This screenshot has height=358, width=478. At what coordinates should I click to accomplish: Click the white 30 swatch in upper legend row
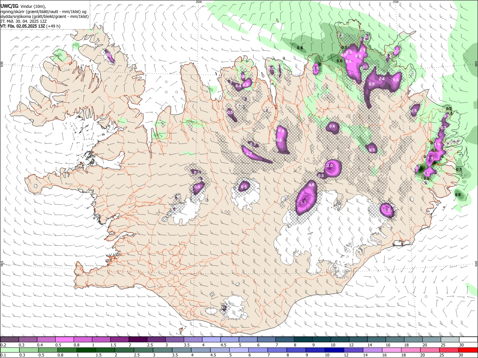point(469,340)
